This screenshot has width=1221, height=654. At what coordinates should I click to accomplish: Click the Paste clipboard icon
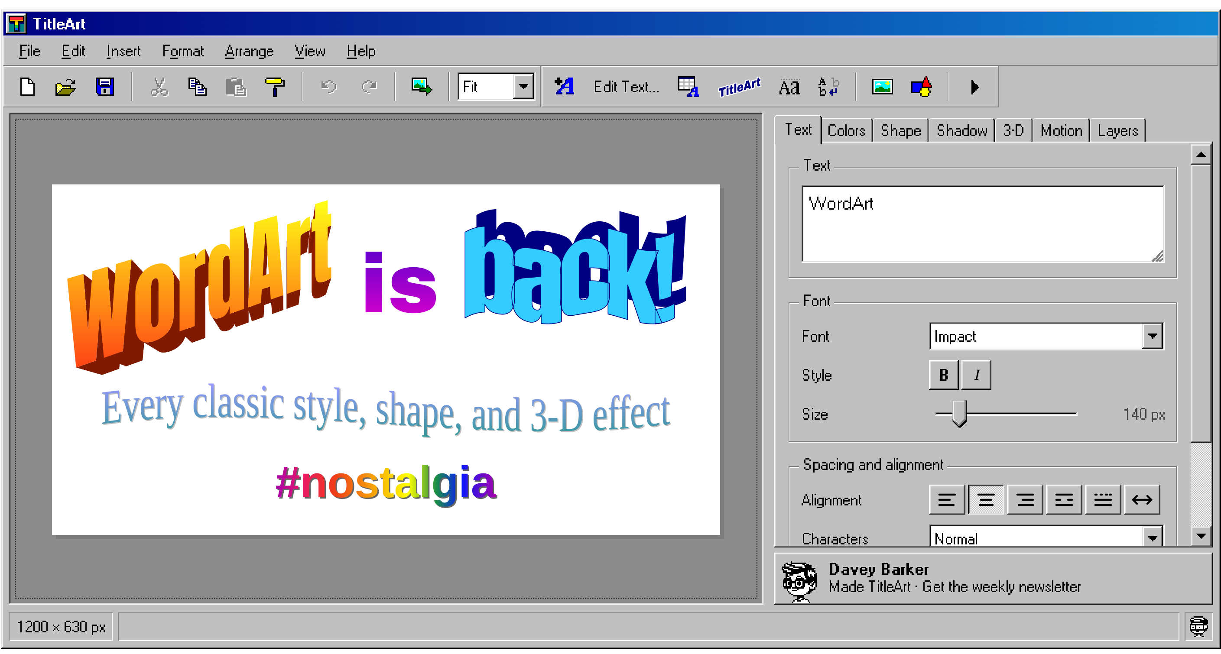pos(236,87)
